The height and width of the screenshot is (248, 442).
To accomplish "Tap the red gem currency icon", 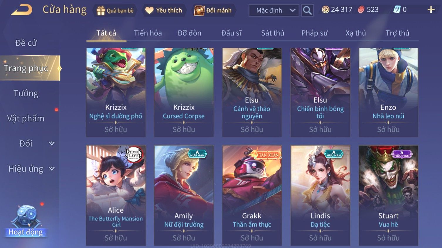I will [361, 10].
